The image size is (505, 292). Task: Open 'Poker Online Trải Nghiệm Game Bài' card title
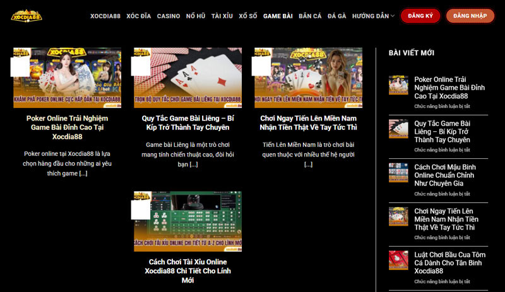coord(68,127)
